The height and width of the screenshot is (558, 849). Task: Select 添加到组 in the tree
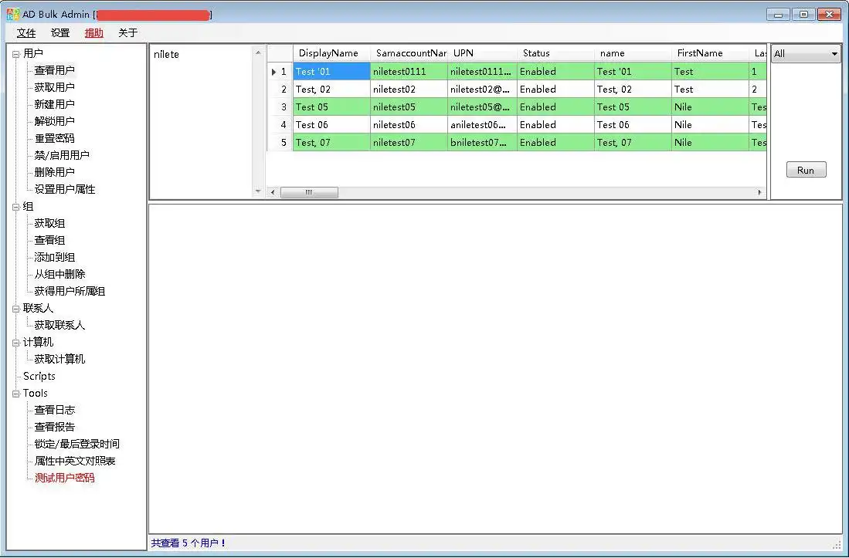[x=54, y=257]
